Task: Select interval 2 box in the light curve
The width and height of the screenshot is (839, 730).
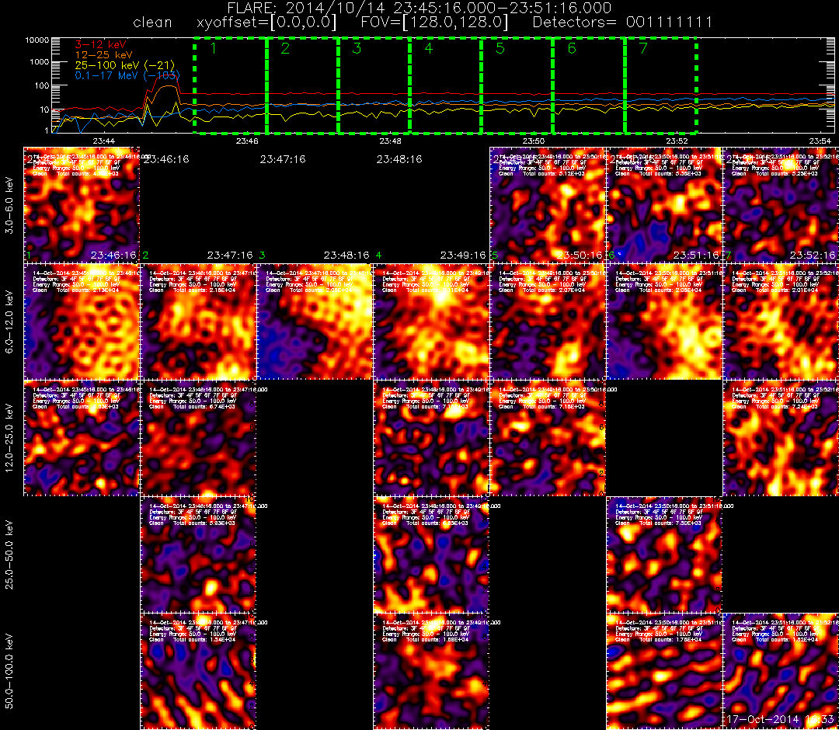Action: point(302,85)
